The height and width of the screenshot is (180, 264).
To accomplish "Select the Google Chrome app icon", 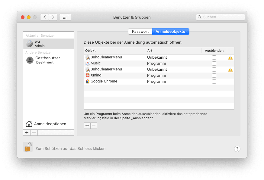I will coord(87,81).
